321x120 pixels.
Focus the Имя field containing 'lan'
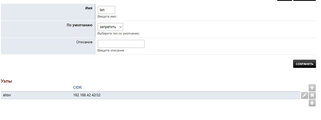pyautogui.click(x=107, y=10)
